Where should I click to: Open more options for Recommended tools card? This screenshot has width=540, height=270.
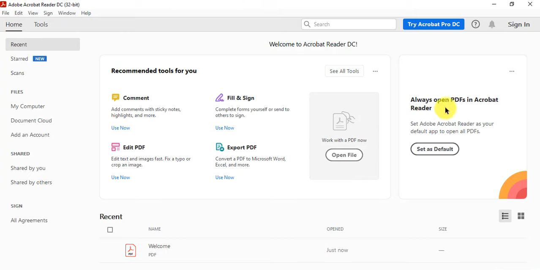[x=375, y=71]
